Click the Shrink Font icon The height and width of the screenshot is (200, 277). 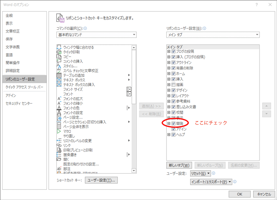[x=59, y=103]
